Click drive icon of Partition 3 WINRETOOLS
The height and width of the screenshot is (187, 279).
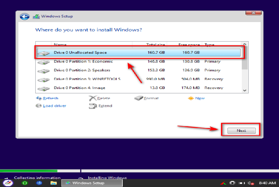pos(44,80)
